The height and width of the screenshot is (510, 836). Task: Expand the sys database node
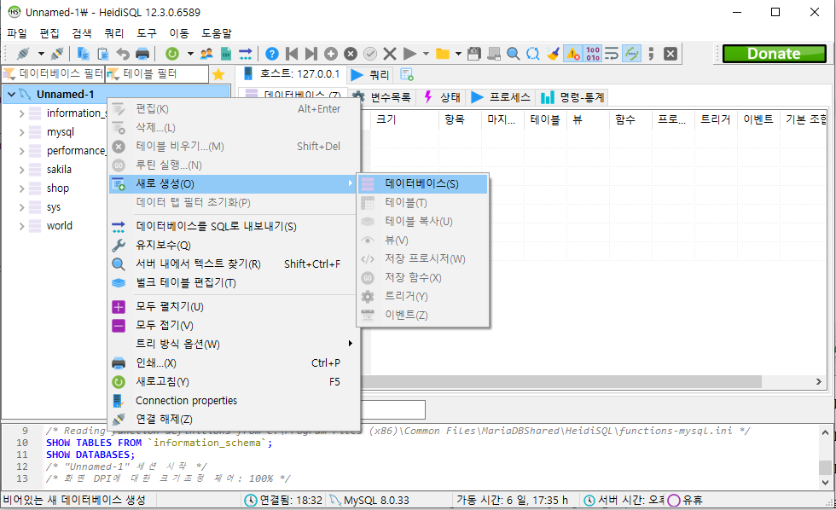pos(21,207)
